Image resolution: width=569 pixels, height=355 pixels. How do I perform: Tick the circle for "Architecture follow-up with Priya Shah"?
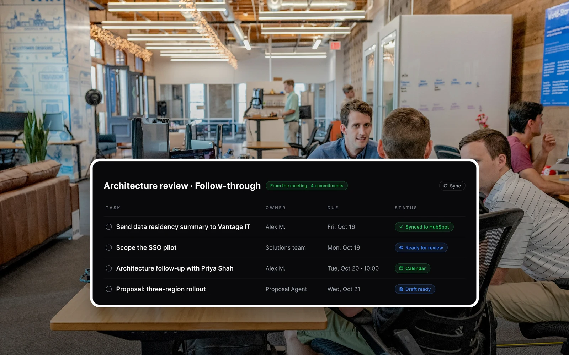point(109,268)
